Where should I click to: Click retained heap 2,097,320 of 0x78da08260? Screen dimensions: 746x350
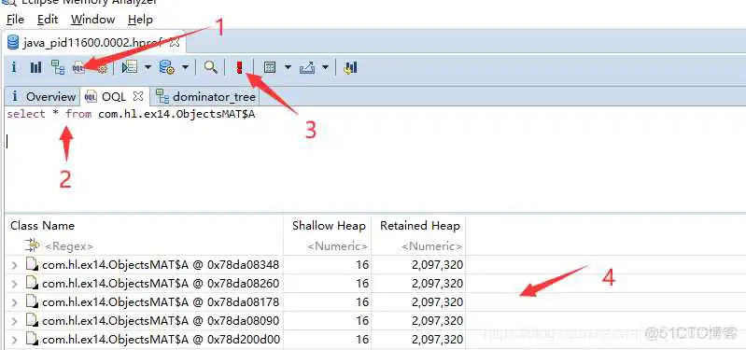(x=437, y=284)
